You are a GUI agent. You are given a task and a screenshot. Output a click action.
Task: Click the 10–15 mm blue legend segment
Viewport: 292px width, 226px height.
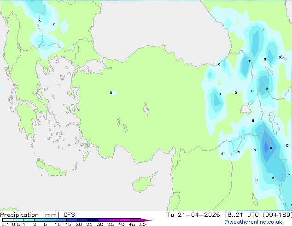[61, 220]
